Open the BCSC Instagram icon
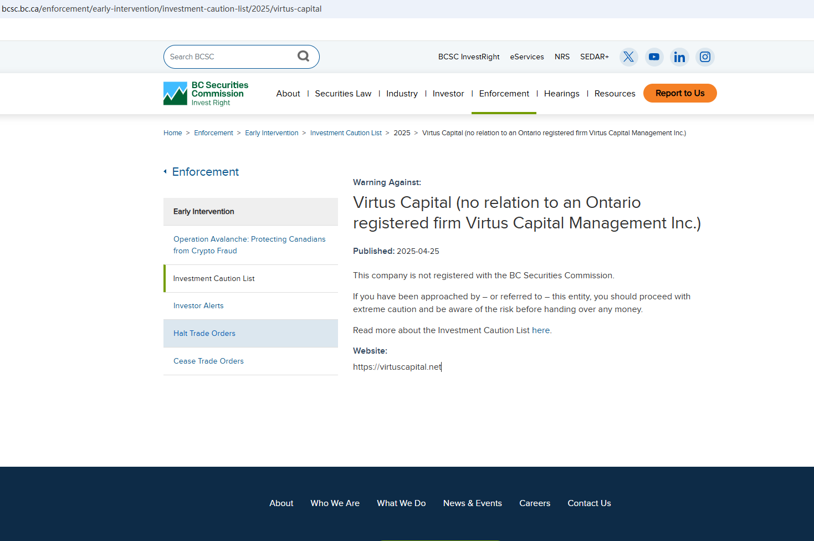The width and height of the screenshot is (814, 541). 705,57
